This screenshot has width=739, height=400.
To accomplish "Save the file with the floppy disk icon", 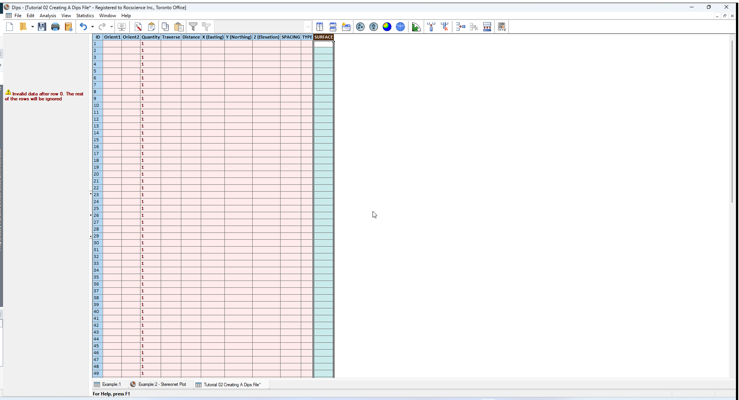I will coord(42,27).
